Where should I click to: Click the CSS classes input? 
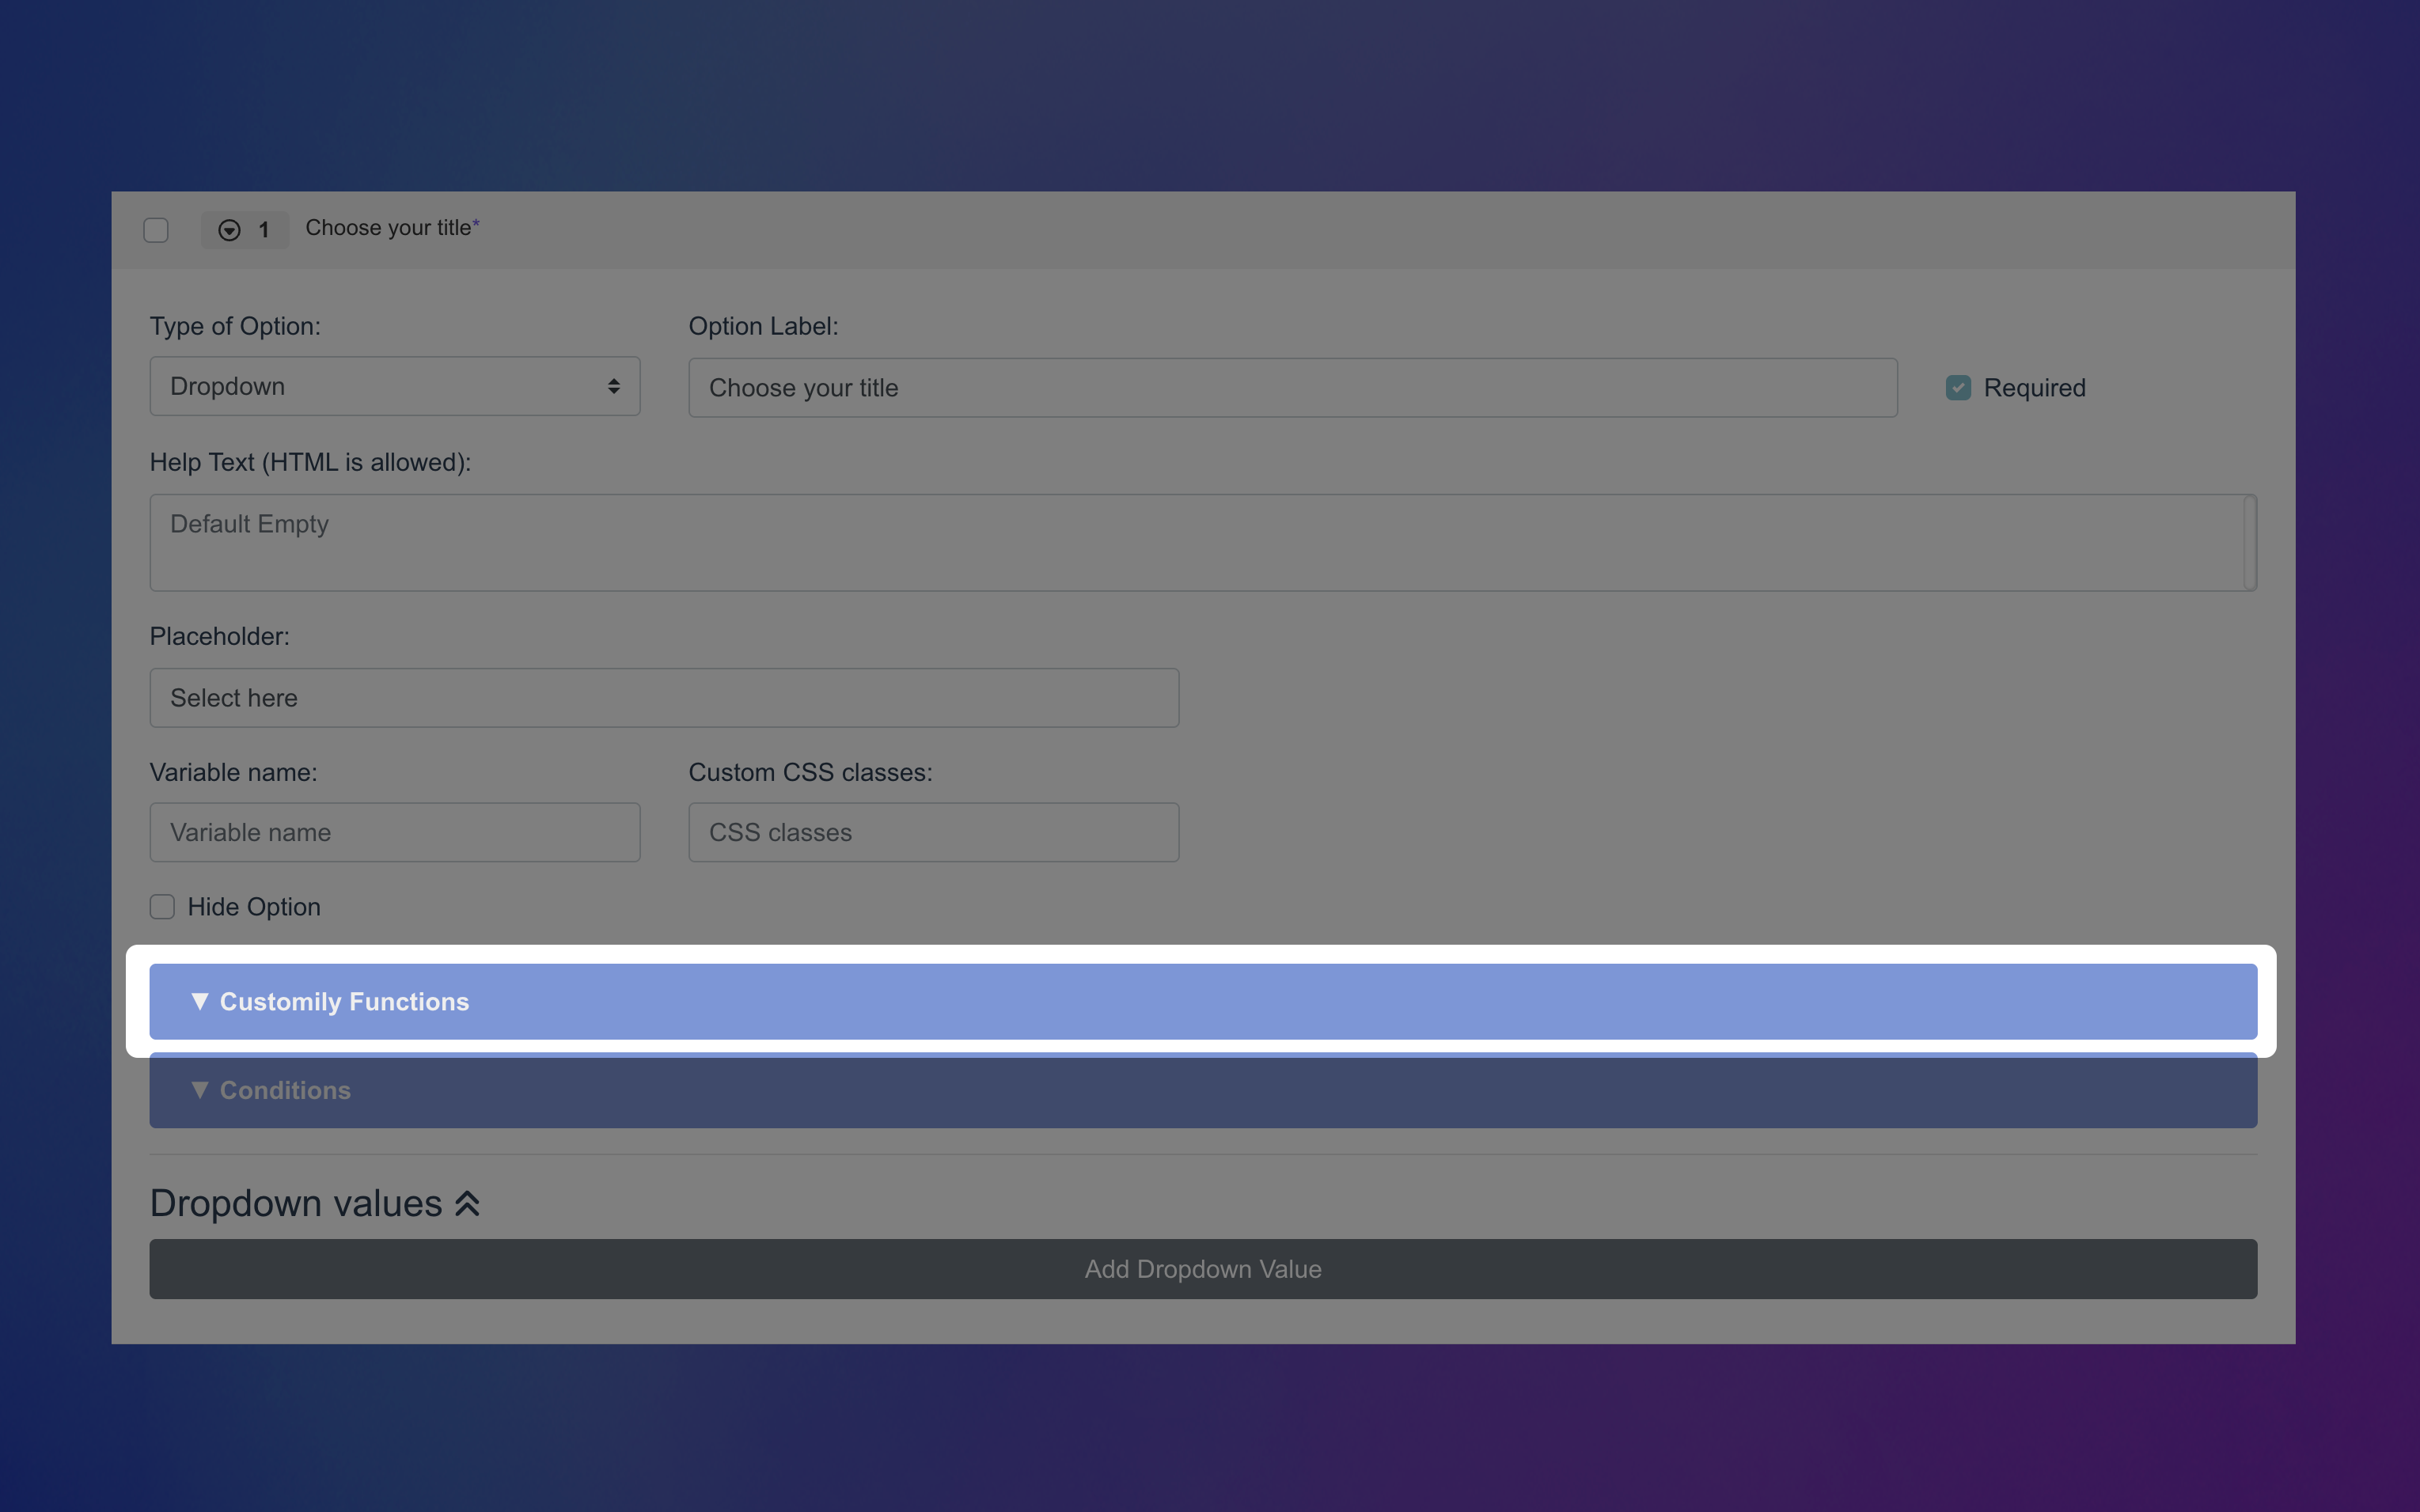click(932, 831)
